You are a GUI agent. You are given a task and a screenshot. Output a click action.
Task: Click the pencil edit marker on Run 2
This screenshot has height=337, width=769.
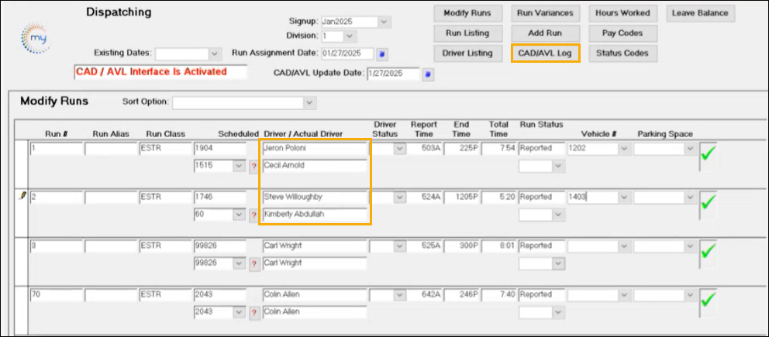click(22, 197)
